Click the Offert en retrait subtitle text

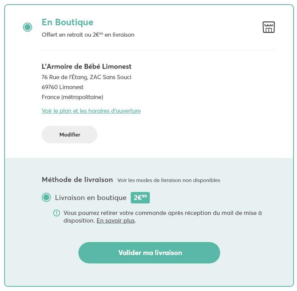pyautogui.click(x=88, y=35)
